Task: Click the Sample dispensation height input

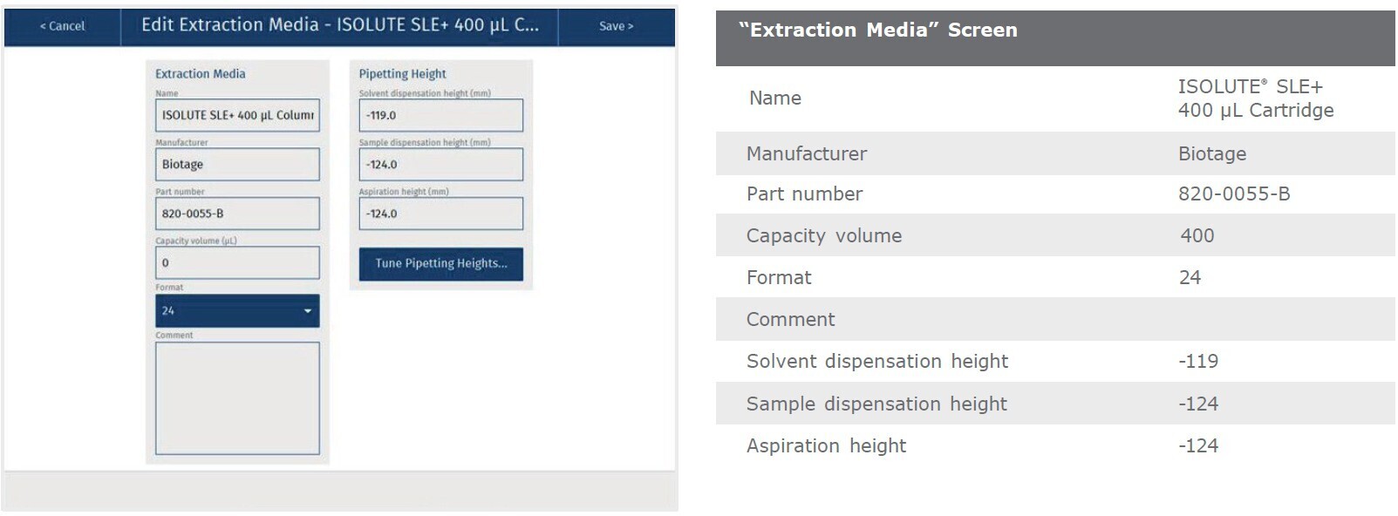Action: [x=440, y=165]
